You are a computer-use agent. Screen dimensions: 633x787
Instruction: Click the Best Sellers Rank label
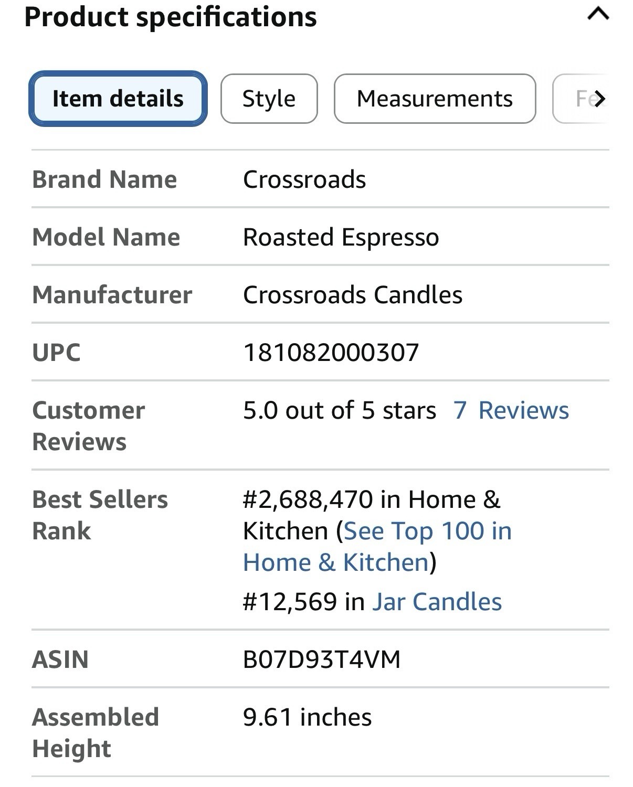point(100,515)
